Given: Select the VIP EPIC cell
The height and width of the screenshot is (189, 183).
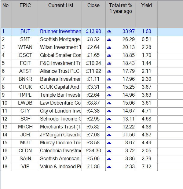Looking at the screenshot, I should coord(25,167).
